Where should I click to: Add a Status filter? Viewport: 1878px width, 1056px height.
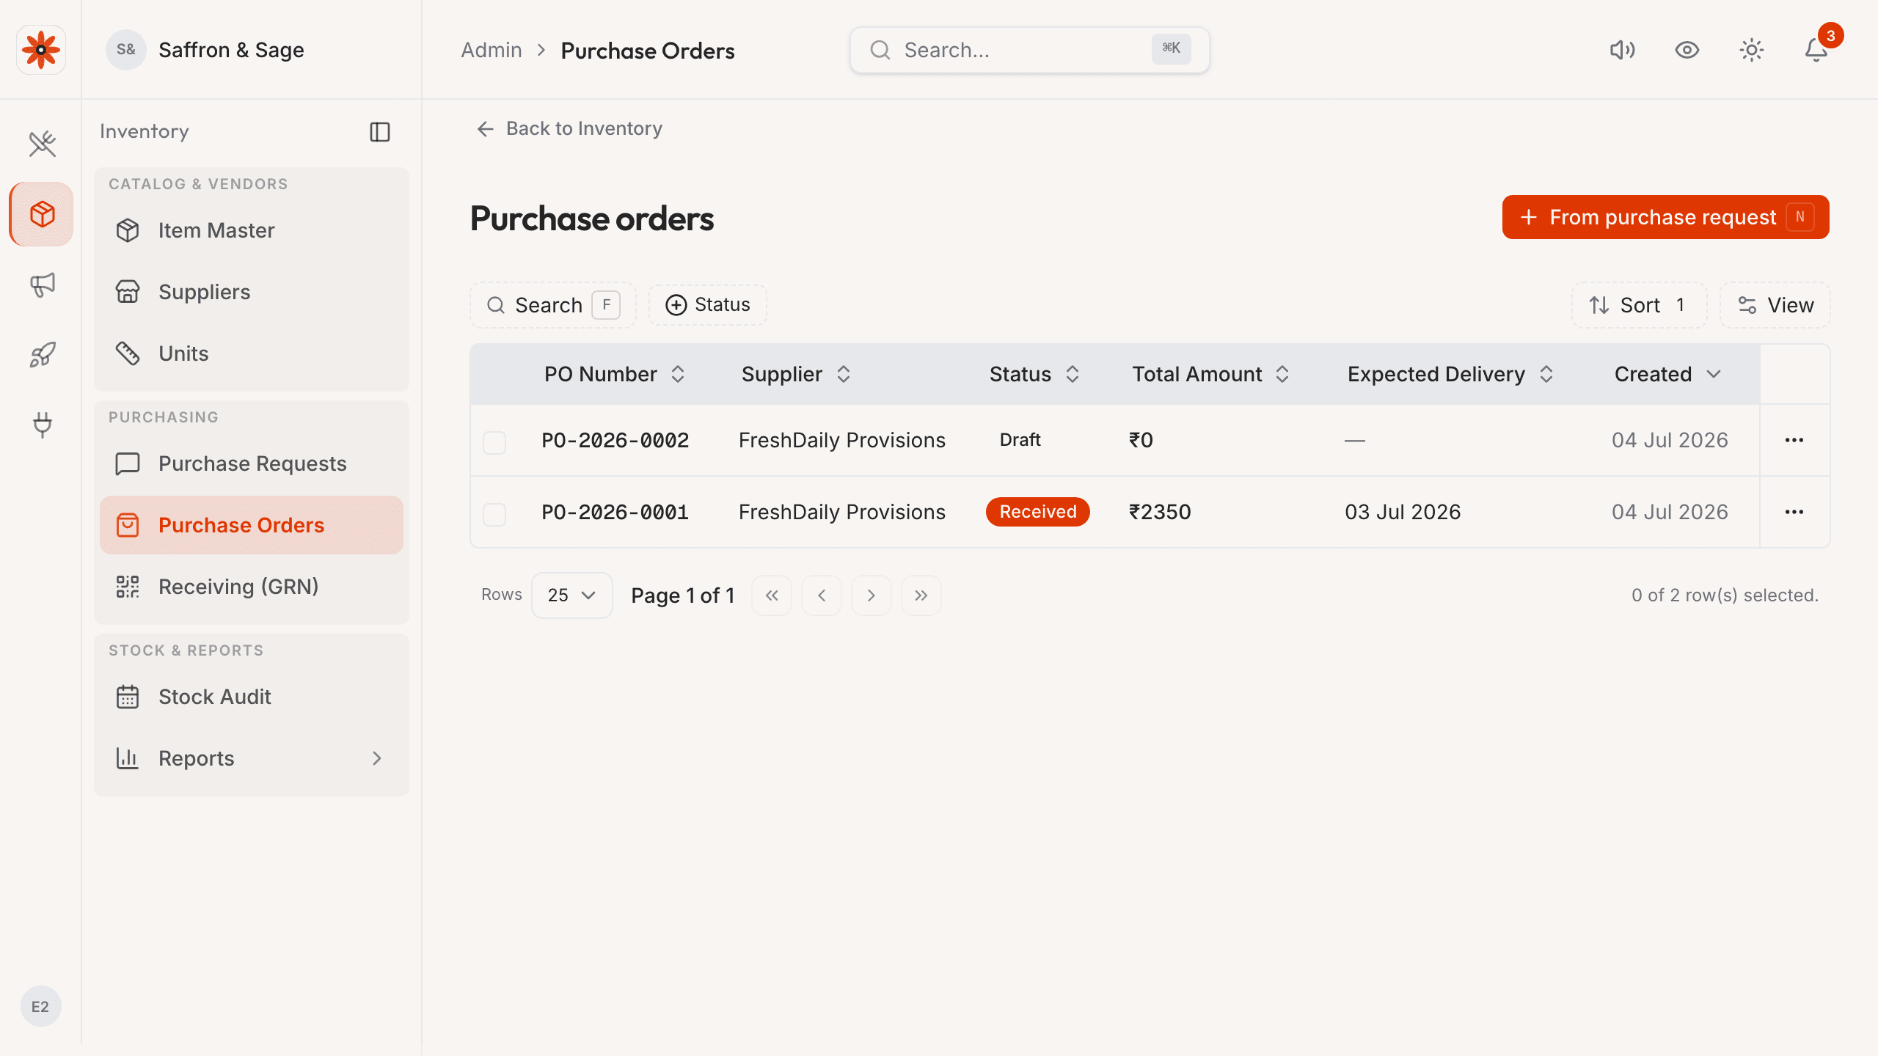tap(707, 305)
